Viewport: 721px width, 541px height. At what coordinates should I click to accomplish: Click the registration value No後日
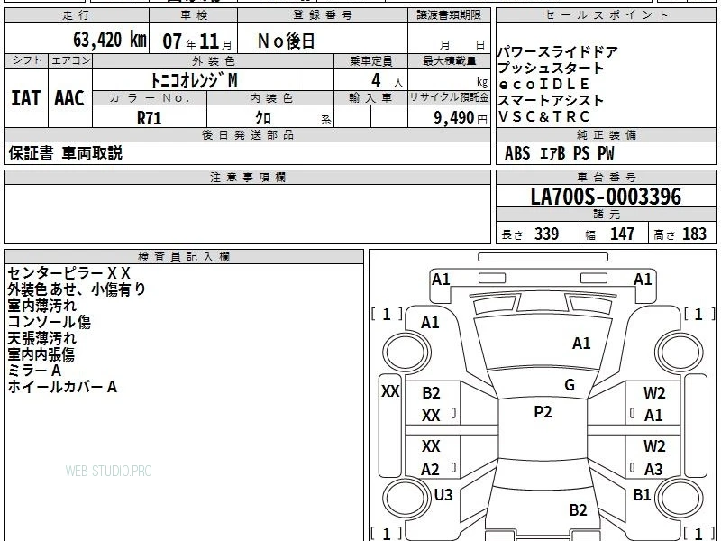[286, 41]
